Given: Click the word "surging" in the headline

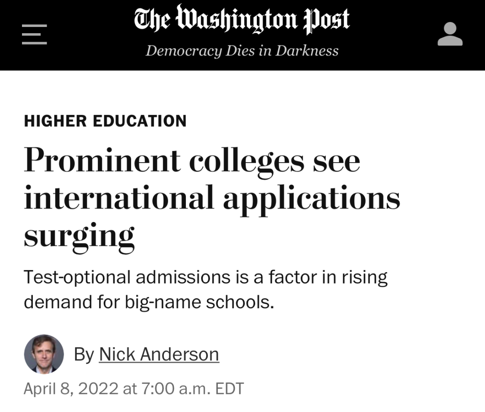Looking at the screenshot, I should (x=79, y=235).
